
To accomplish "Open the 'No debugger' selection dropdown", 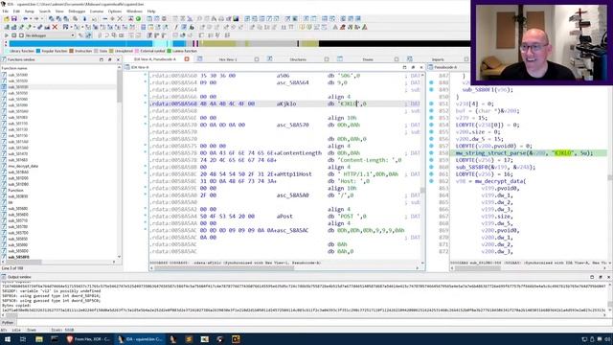I will [x=50, y=35].
